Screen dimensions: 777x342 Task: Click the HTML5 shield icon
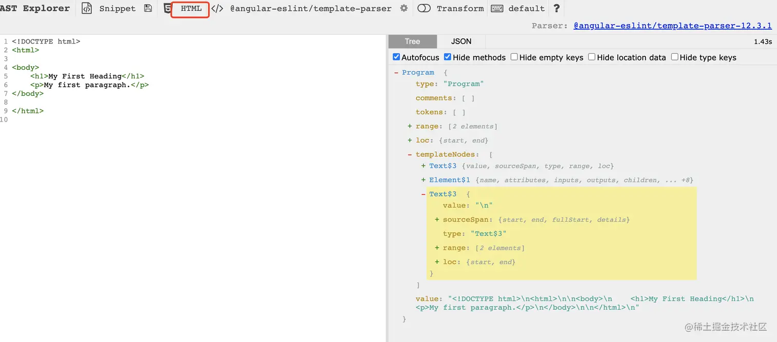click(168, 8)
